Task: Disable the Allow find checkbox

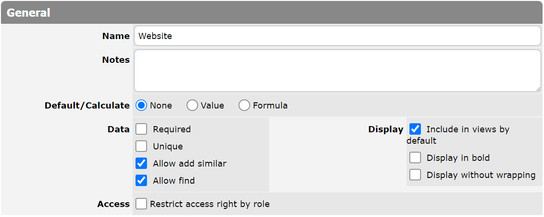Action: pyautogui.click(x=141, y=181)
